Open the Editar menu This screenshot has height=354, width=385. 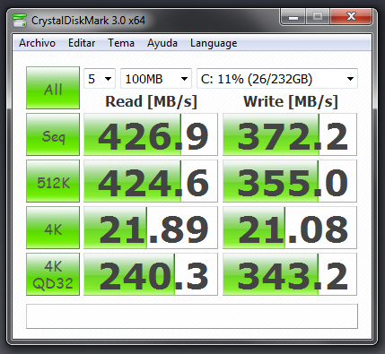[x=82, y=43]
